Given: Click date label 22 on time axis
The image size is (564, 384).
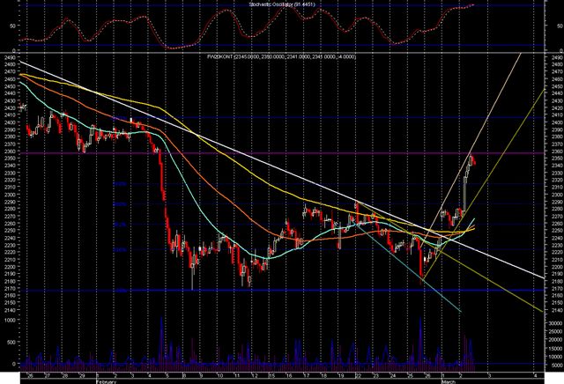Looking at the screenshot, I should [359, 376].
